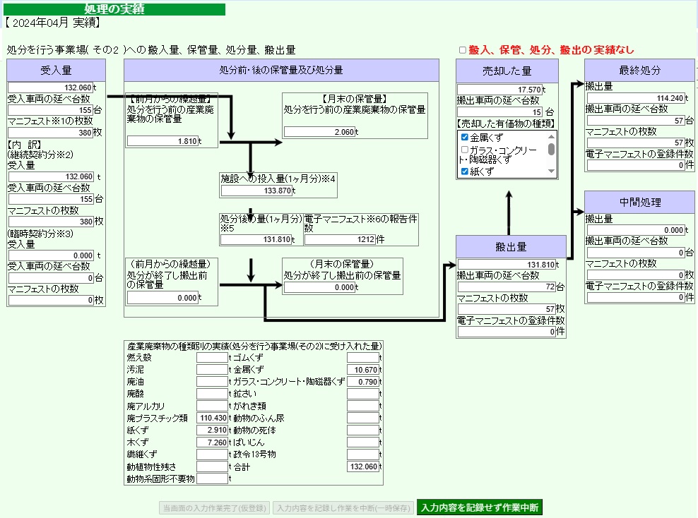Click 売却した量 field 17.570
Viewport: 698px width, 518px height.
500,90
